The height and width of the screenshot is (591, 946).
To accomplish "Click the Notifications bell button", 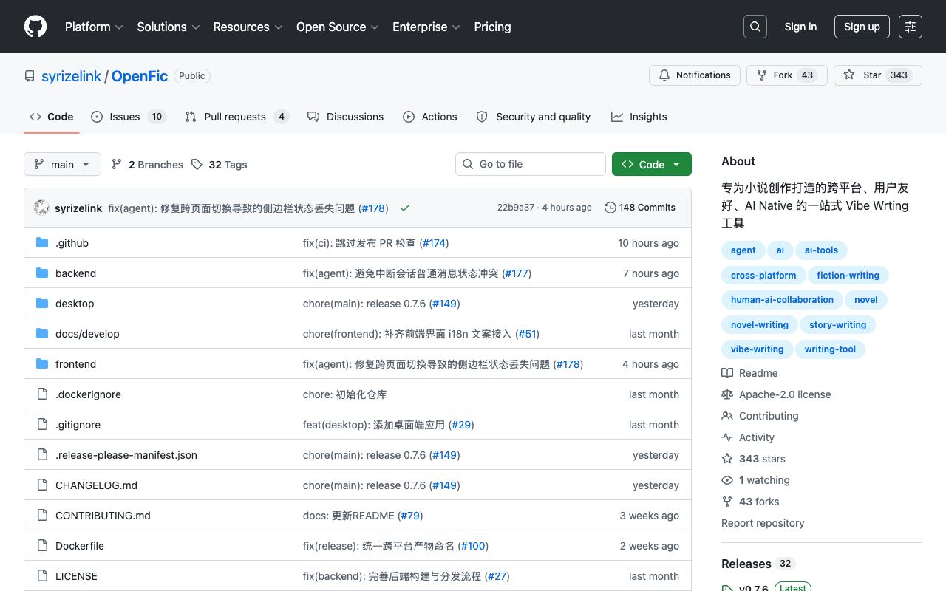I will tap(695, 75).
